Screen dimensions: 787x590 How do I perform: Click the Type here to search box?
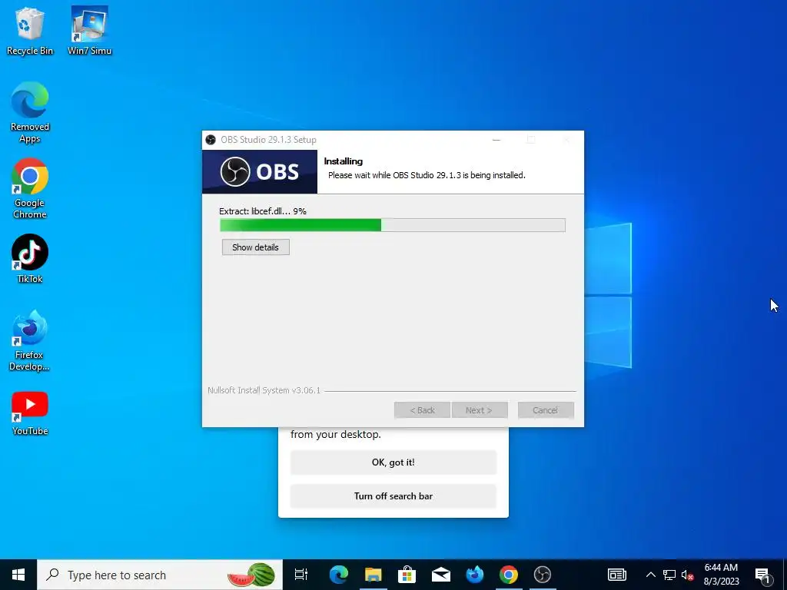tap(160, 575)
